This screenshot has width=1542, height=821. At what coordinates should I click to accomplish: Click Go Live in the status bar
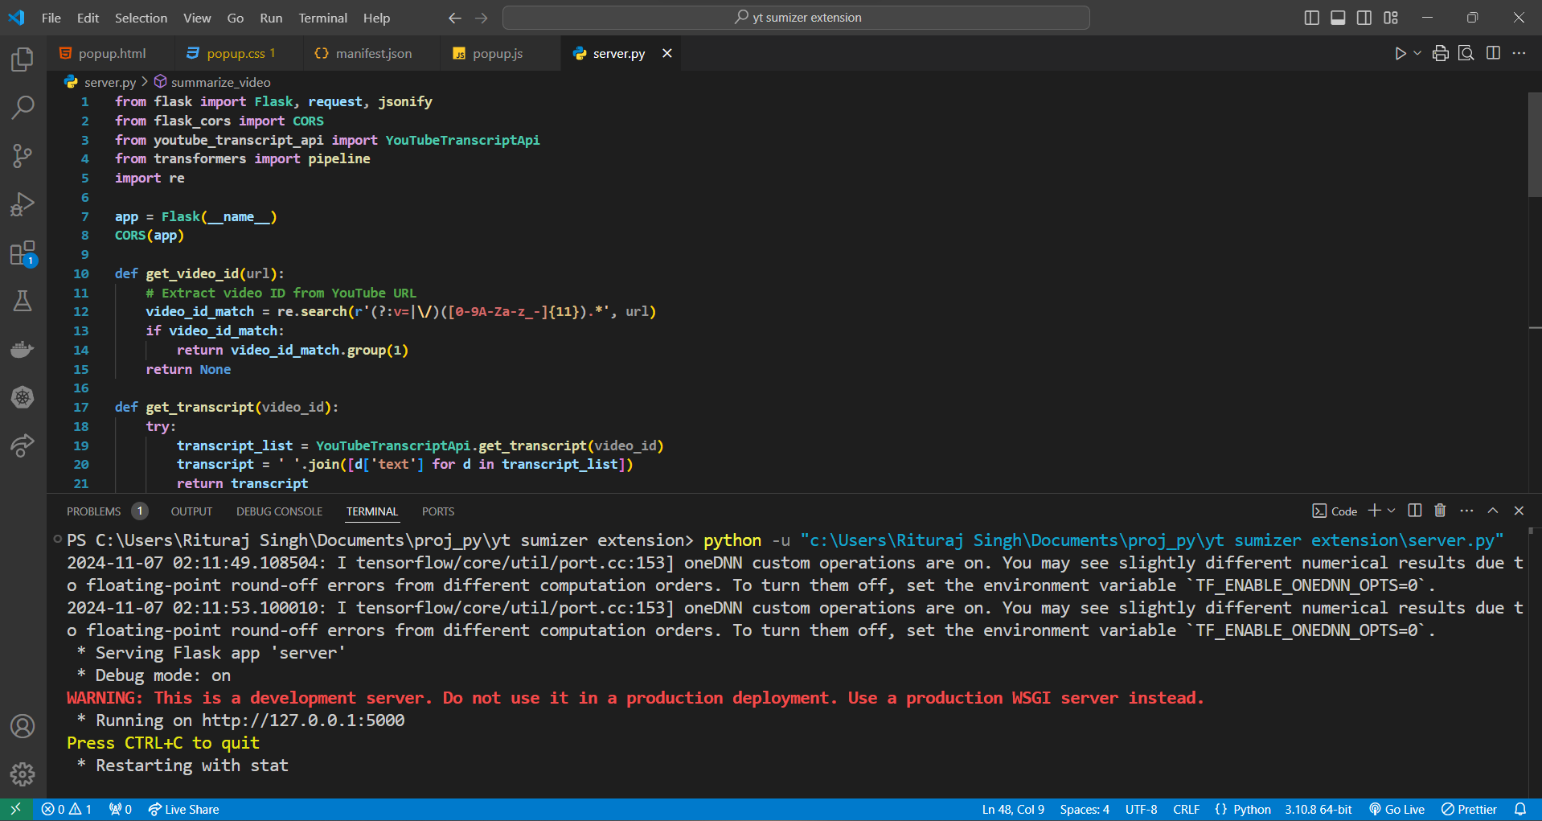coord(1397,810)
